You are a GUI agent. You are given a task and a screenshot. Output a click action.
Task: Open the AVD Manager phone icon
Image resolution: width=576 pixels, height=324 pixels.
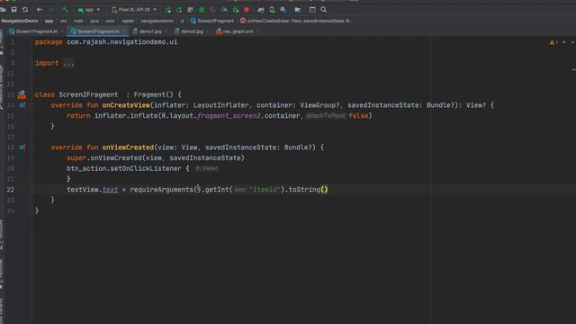(272, 10)
